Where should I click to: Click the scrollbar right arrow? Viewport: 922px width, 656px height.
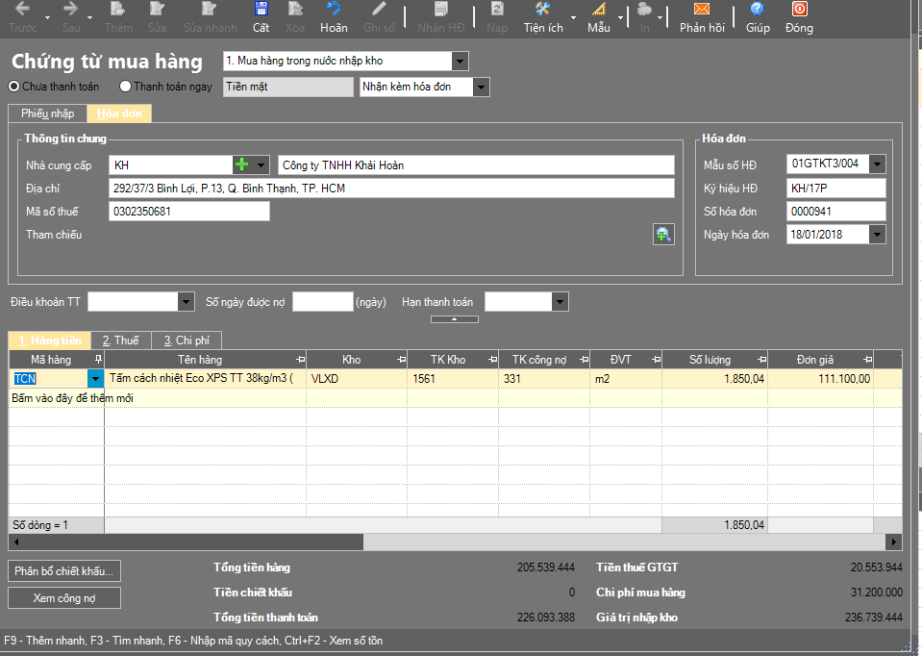click(x=894, y=542)
